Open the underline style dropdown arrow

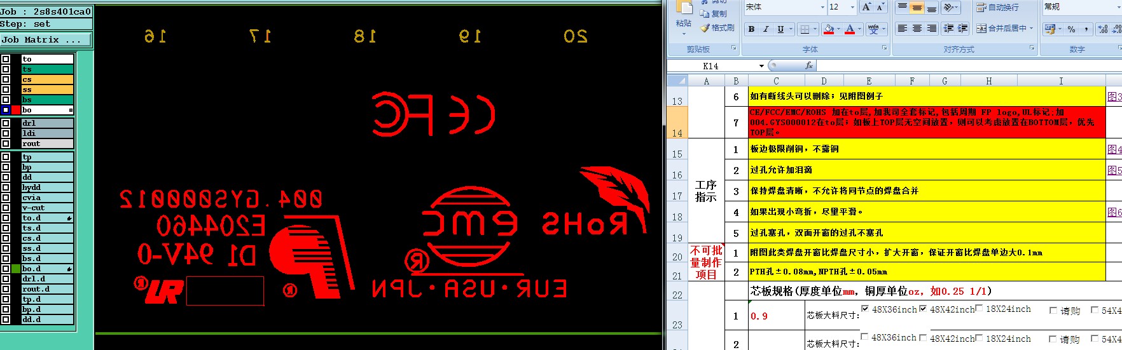click(791, 29)
